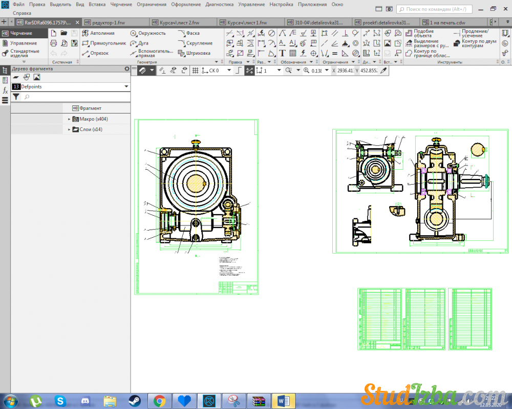This screenshot has height=409, width=512.
Task: Click the filter funnel icon in tree panel
Action: [x=16, y=97]
